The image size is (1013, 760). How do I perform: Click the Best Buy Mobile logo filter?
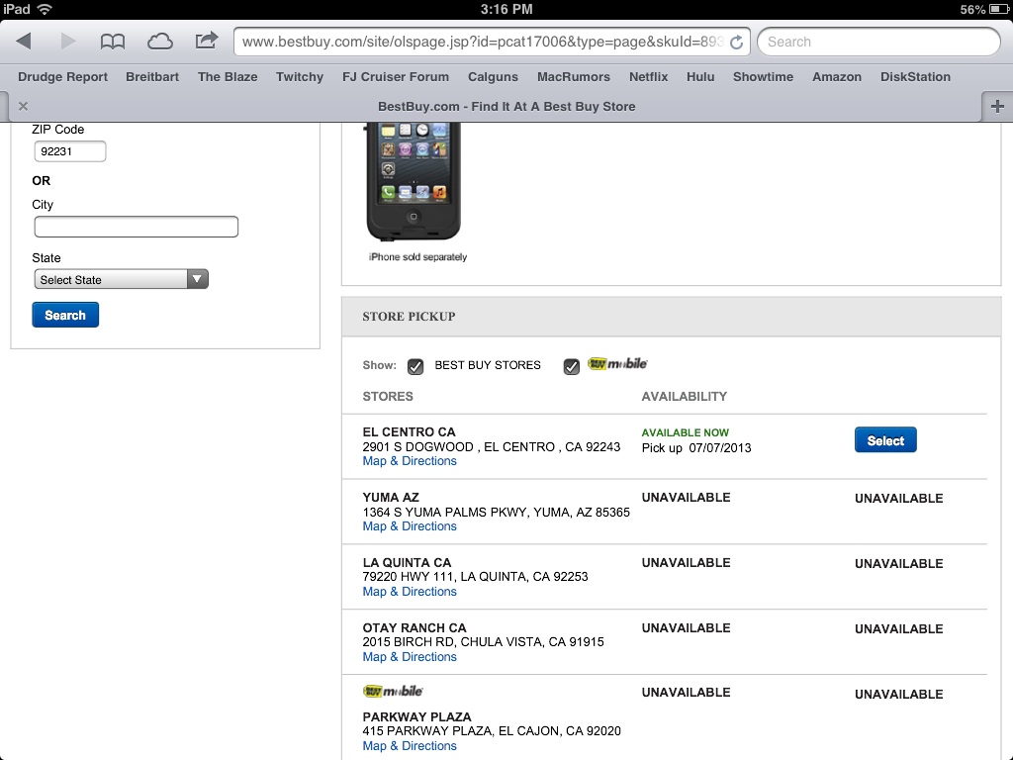pos(617,364)
